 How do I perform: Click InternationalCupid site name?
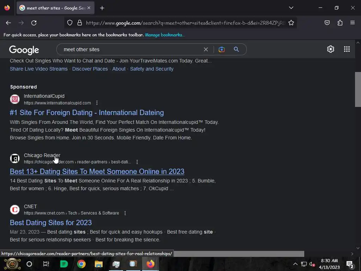click(44, 96)
